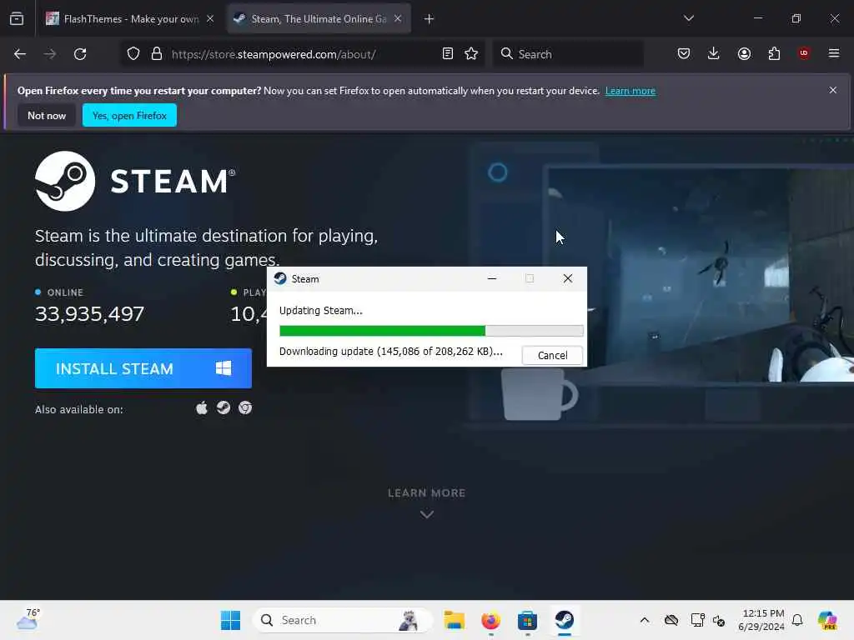The height and width of the screenshot is (640, 854).
Task: Choose Not now in notification bar
Action: click(x=47, y=115)
